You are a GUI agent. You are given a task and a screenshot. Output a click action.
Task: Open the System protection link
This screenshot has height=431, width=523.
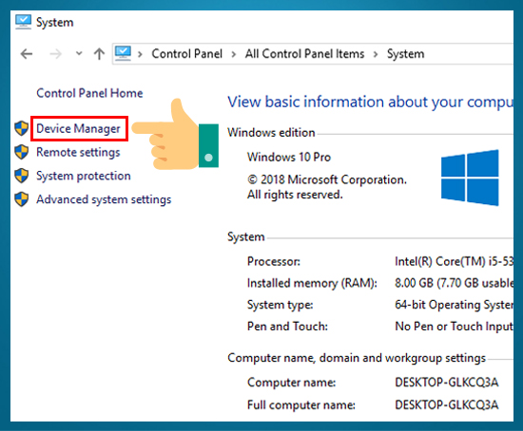coord(84,176)
